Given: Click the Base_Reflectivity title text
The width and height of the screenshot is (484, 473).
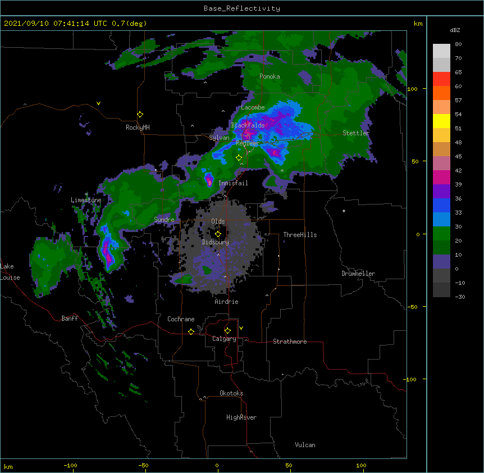Looking at the screenshot, I should 242,8.
